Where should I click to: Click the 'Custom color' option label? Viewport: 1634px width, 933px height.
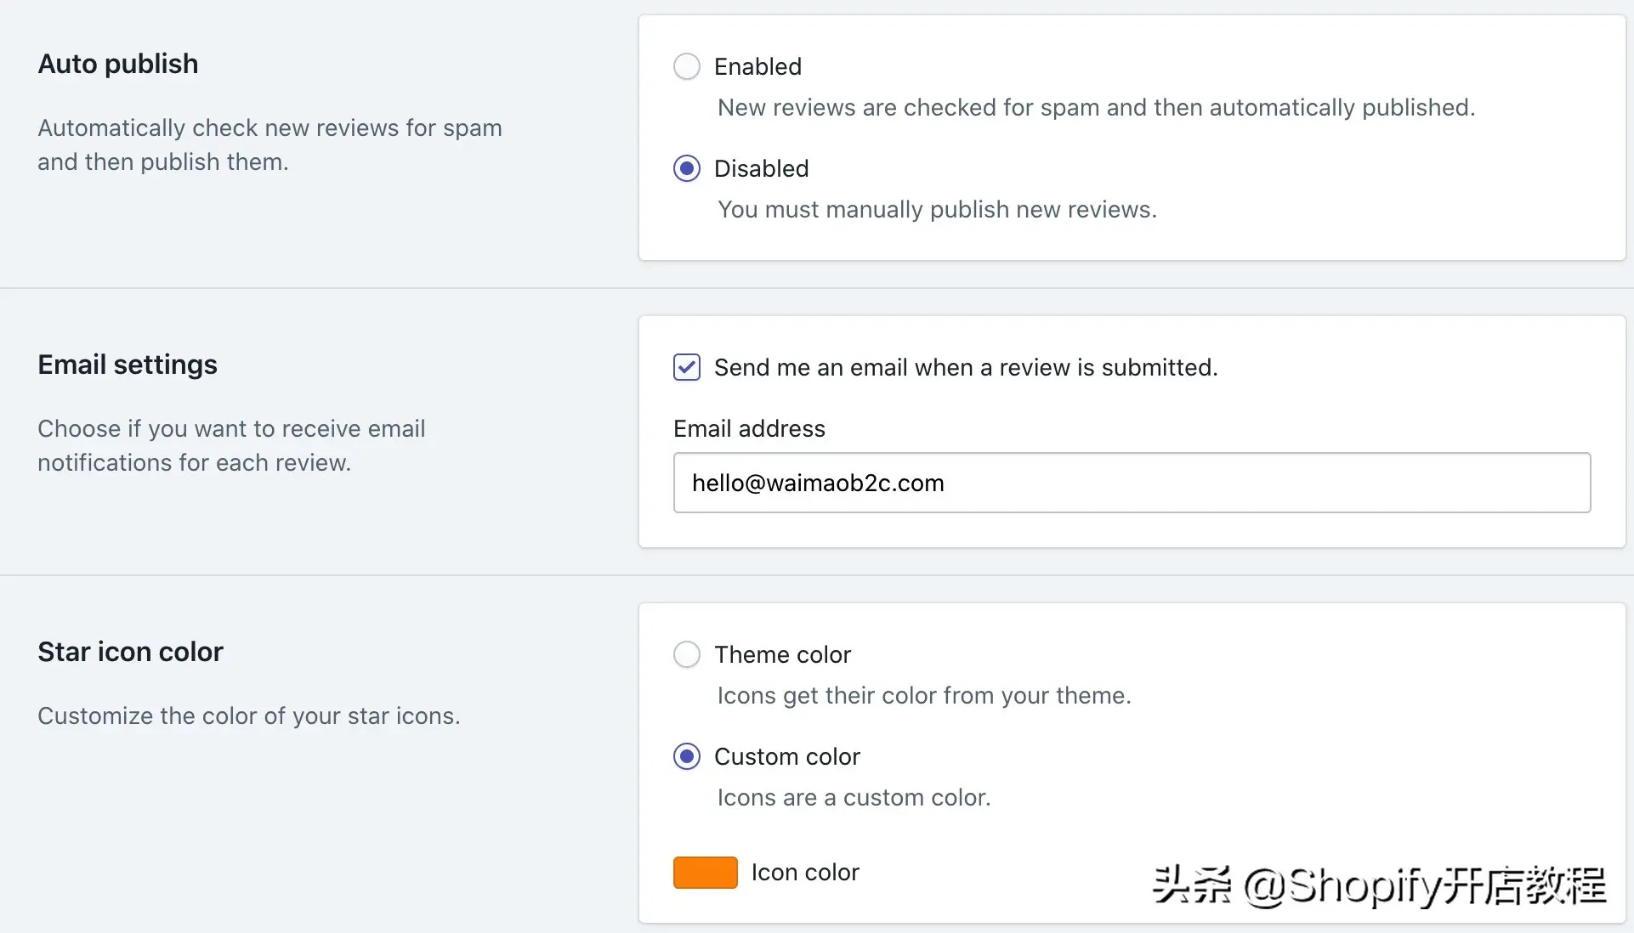pyautogui.click(x=786, y=756)
